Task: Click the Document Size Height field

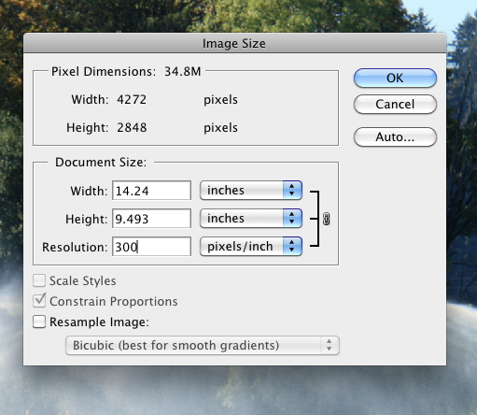Action: [151, 219]
